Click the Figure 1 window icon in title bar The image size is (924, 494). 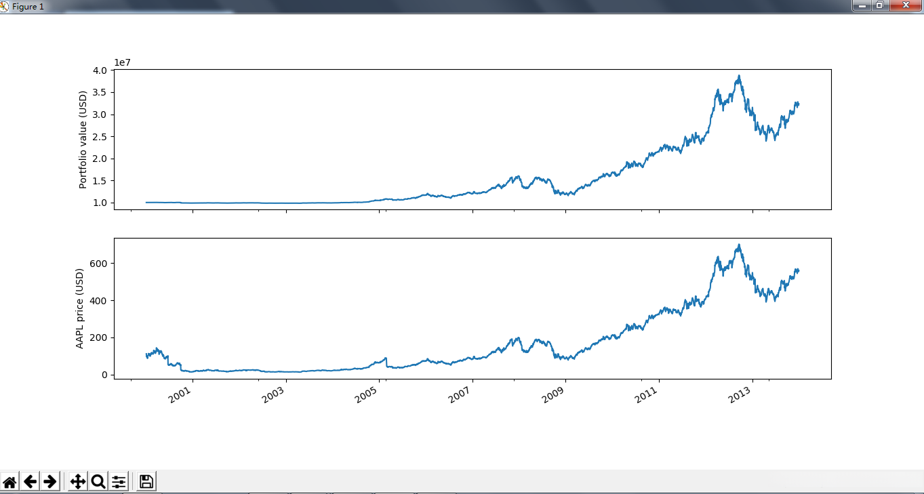[x=5, y=5]
